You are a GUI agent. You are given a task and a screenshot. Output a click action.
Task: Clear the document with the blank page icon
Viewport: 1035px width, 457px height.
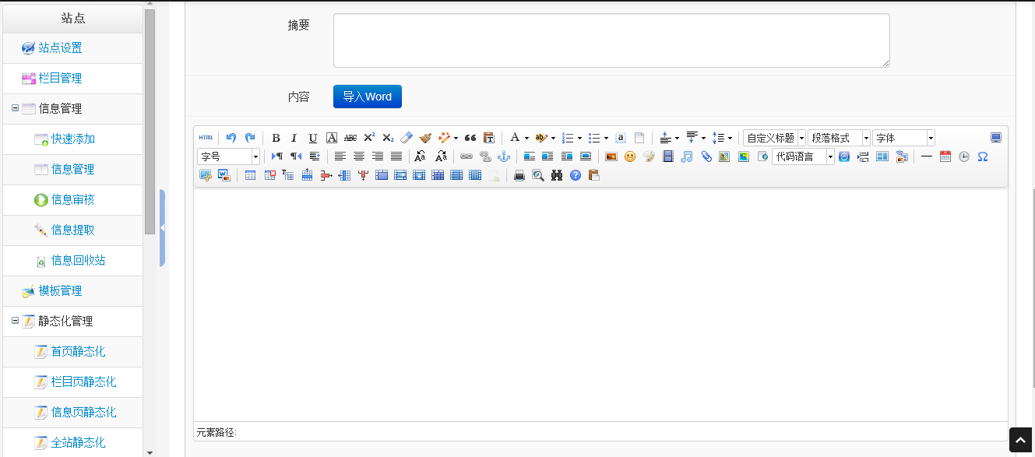point(639,138)
